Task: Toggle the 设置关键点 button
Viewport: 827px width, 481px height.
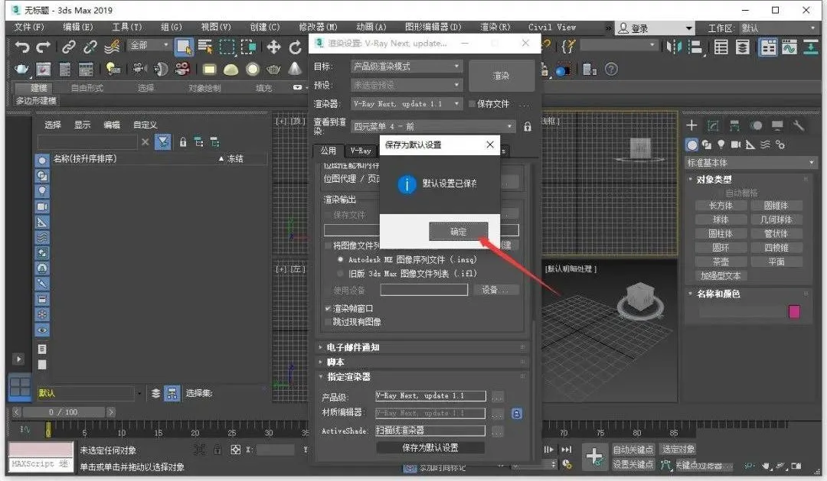Action: pos(633,464)
